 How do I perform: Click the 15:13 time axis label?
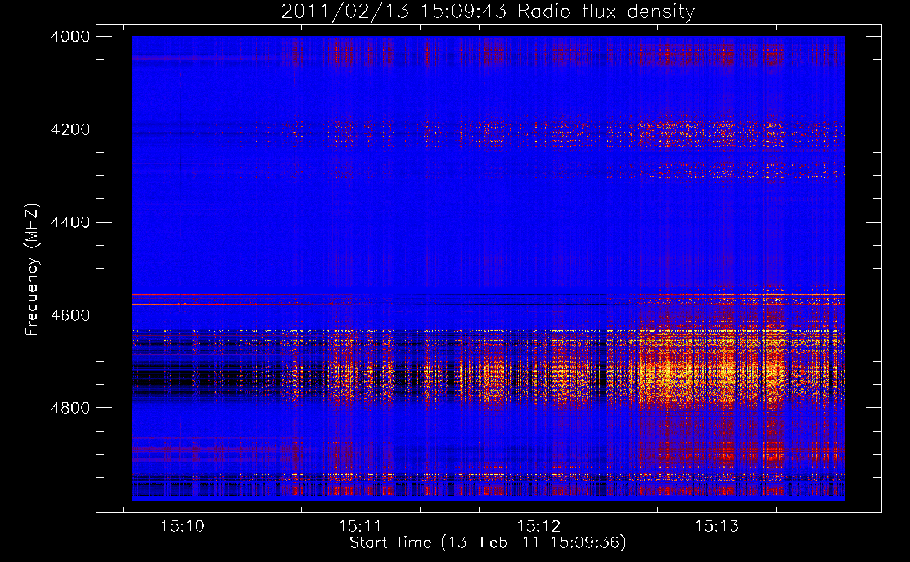coord(717,527)
